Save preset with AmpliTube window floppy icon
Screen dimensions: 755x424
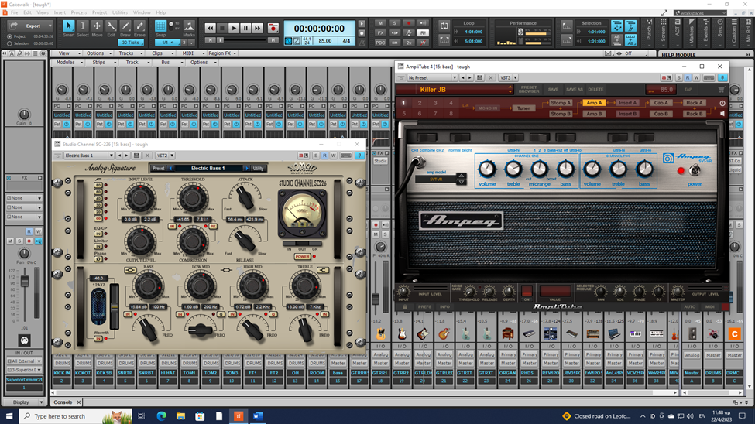479,77
